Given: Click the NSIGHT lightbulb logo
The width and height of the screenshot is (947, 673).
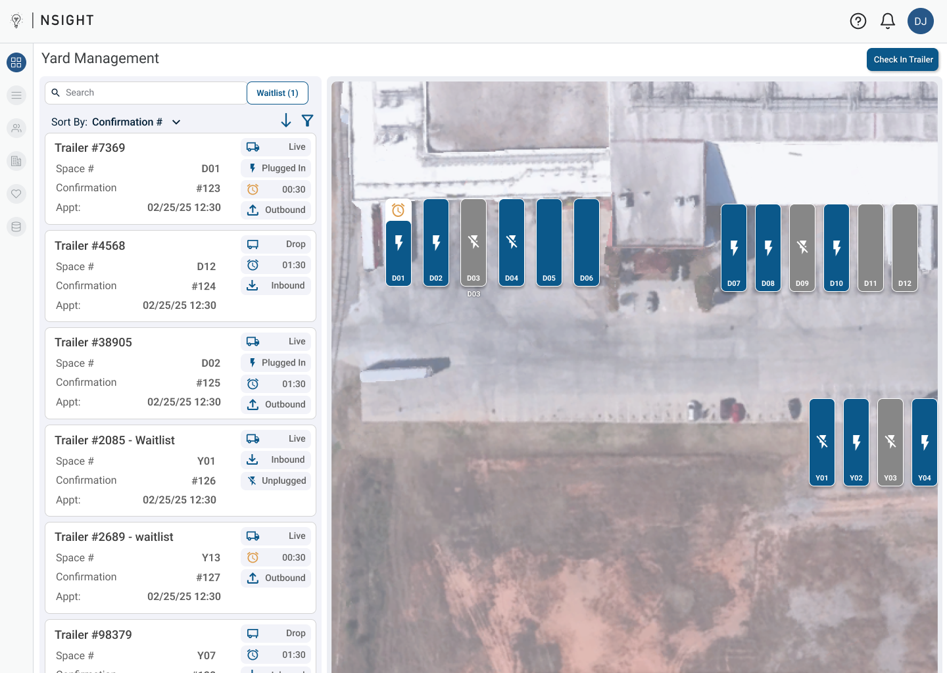Looking at the screenshot, I should pos(17,21).
